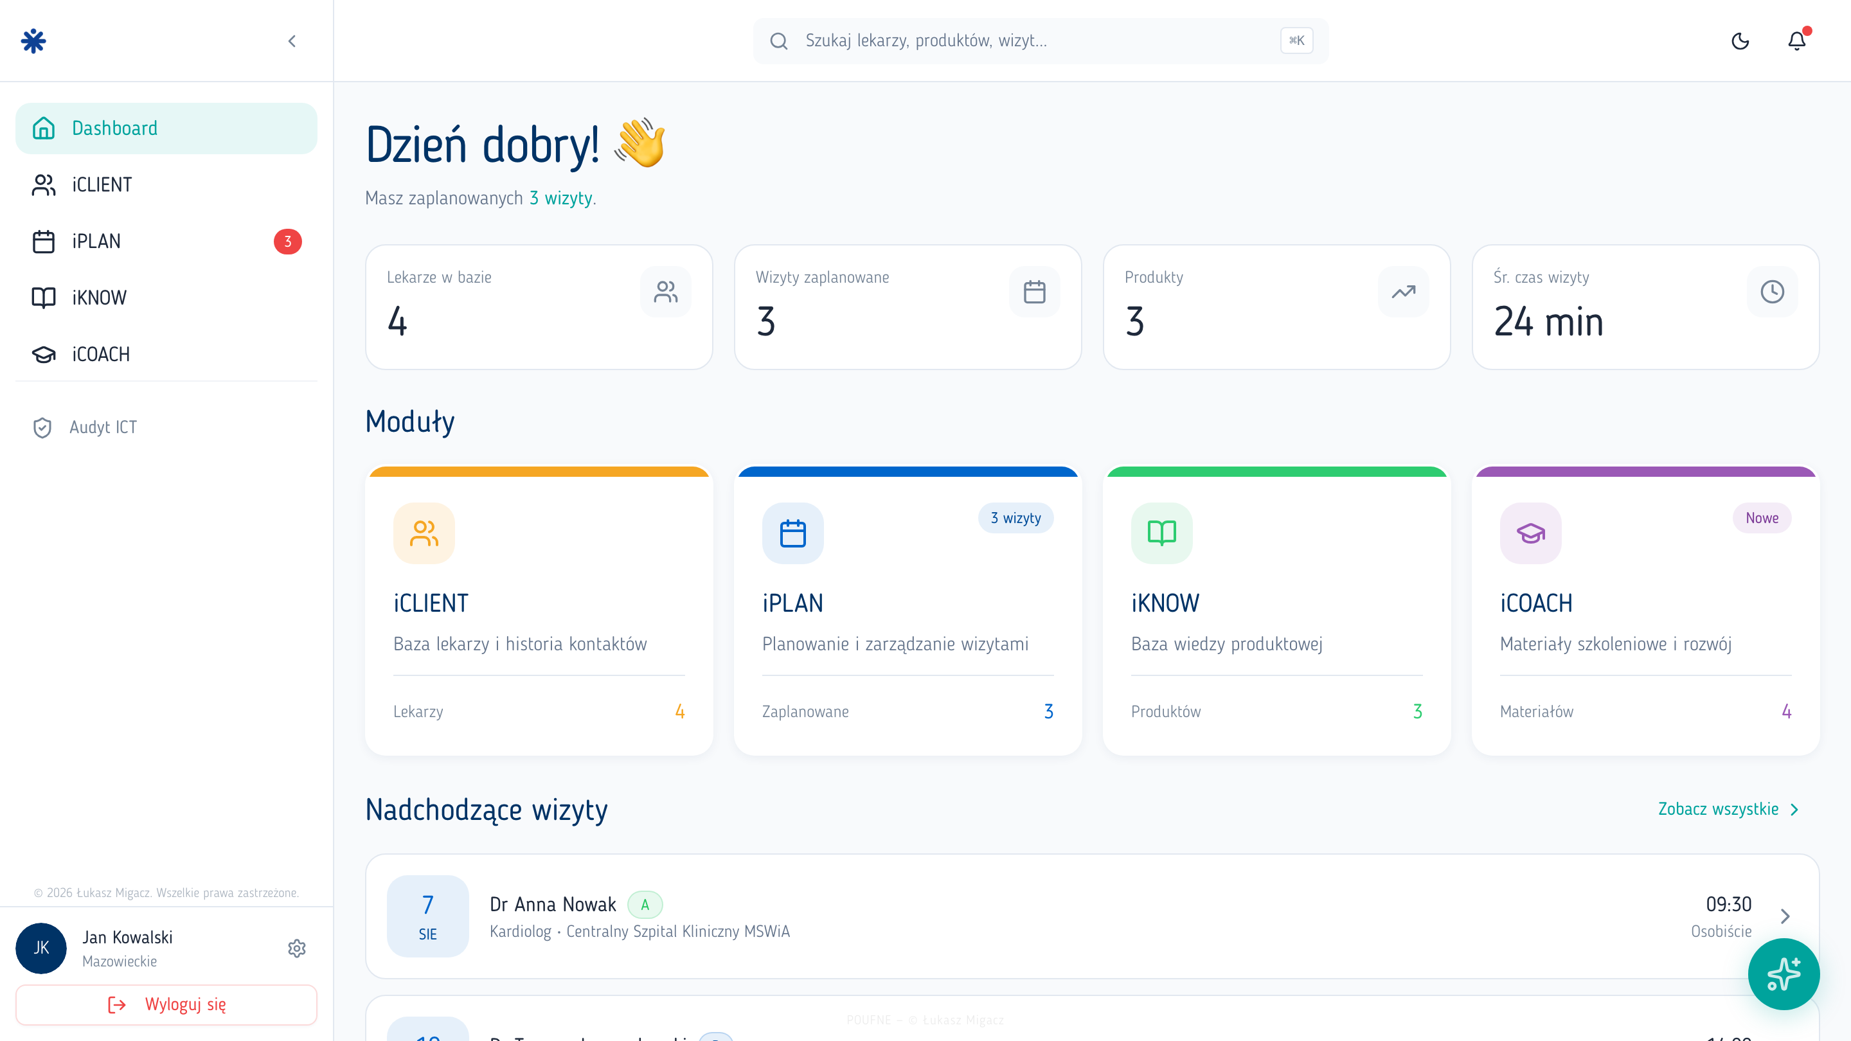
Task: Open the iPLAN module card title
Action: tap(792, 603)
